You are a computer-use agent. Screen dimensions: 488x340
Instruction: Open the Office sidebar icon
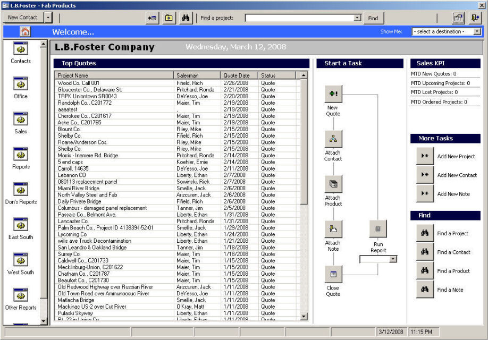tap(21, 84)
